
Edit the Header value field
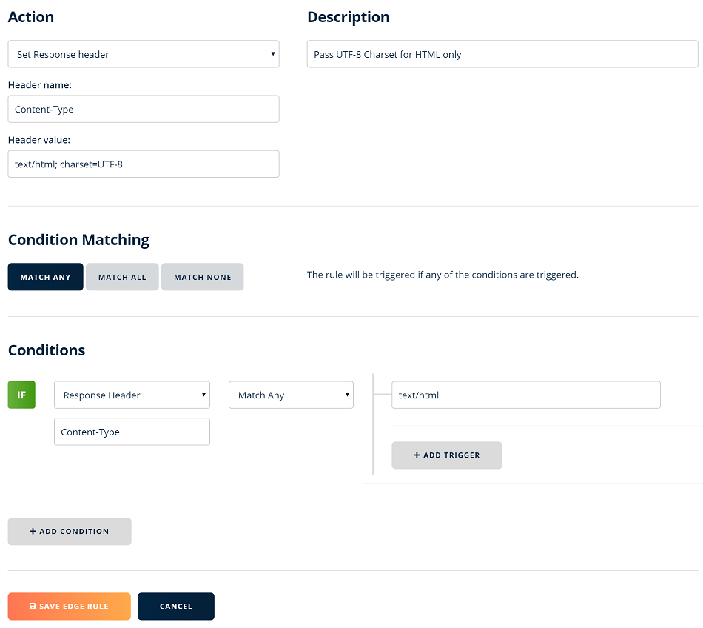click(x=143, y=164)
